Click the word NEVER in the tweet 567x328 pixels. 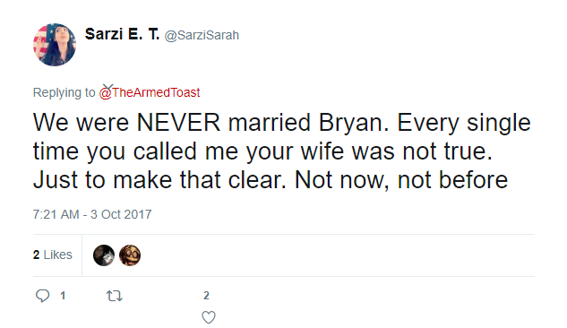[178, 122]
